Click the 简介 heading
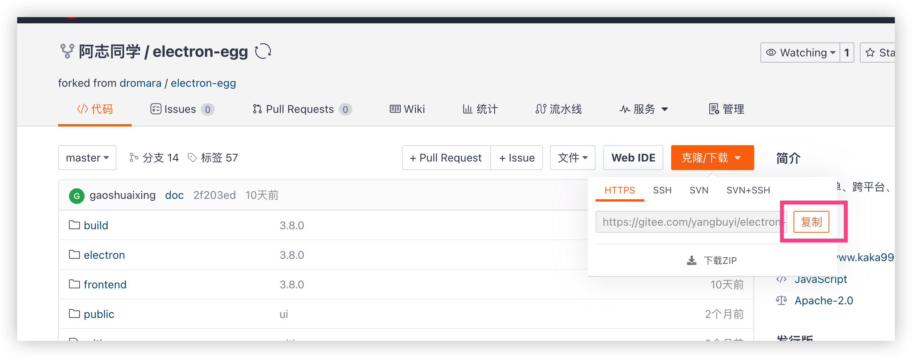This screenshot has height=358, width=912. [x=788, y=158]
